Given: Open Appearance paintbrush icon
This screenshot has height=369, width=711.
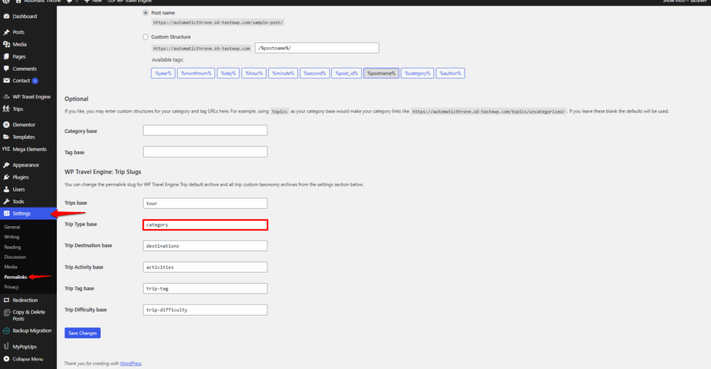Looking at the screenshot, I should click(x=6, y=165).
